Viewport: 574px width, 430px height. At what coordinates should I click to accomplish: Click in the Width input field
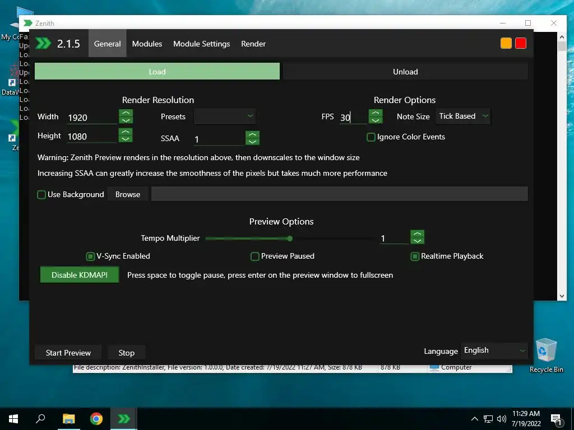click(x=92, y=118)
